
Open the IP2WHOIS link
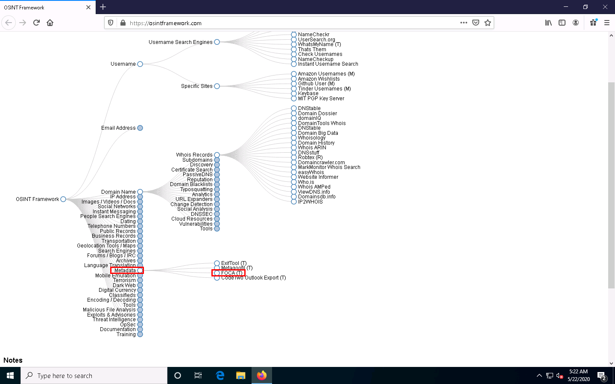tap(310, 202)
